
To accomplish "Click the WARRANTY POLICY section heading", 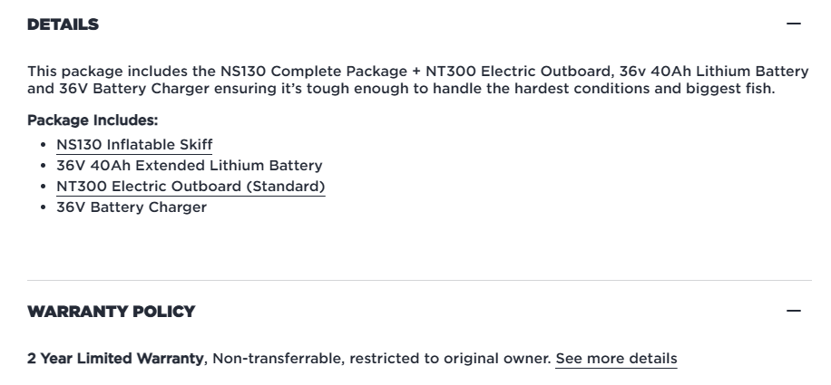I will pos(111,312).
